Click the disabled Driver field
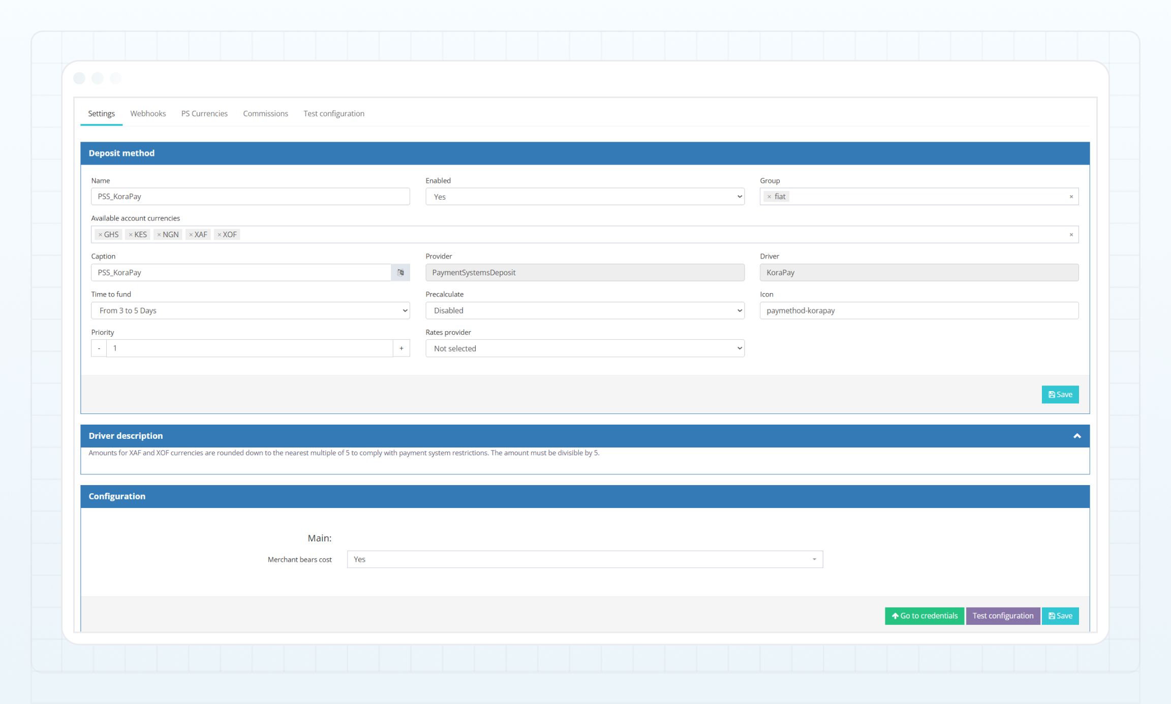Screen dimensions: 1171x704 (919, 273)
